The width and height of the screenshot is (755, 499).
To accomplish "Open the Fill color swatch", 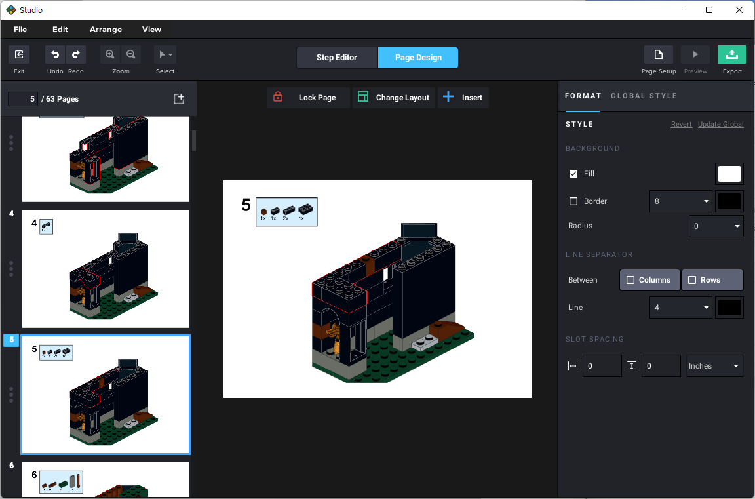I will (729, 174).
